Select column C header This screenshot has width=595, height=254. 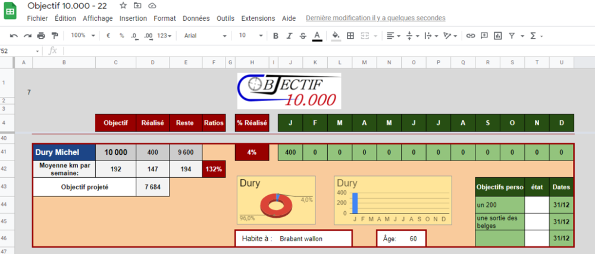116,62
